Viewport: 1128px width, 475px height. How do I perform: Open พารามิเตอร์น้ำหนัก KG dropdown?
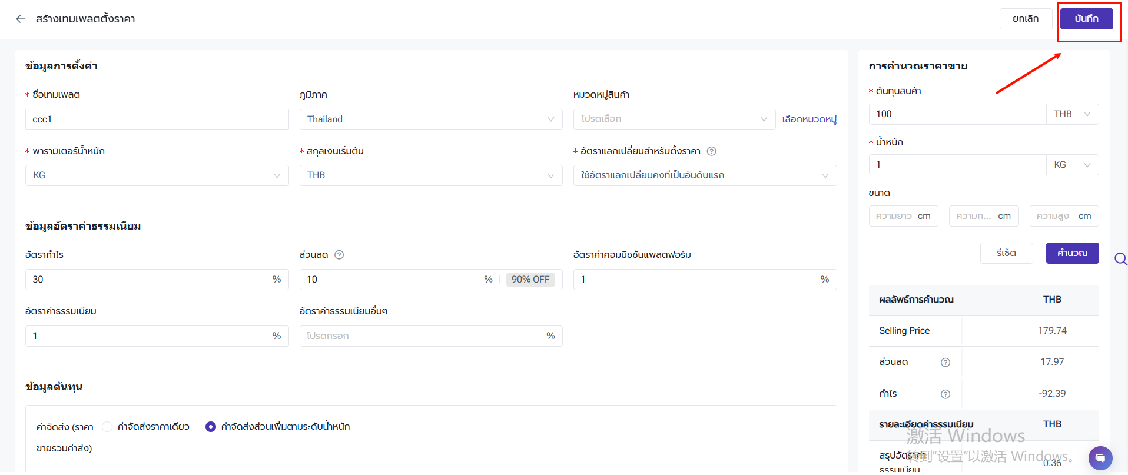(157, 175)
